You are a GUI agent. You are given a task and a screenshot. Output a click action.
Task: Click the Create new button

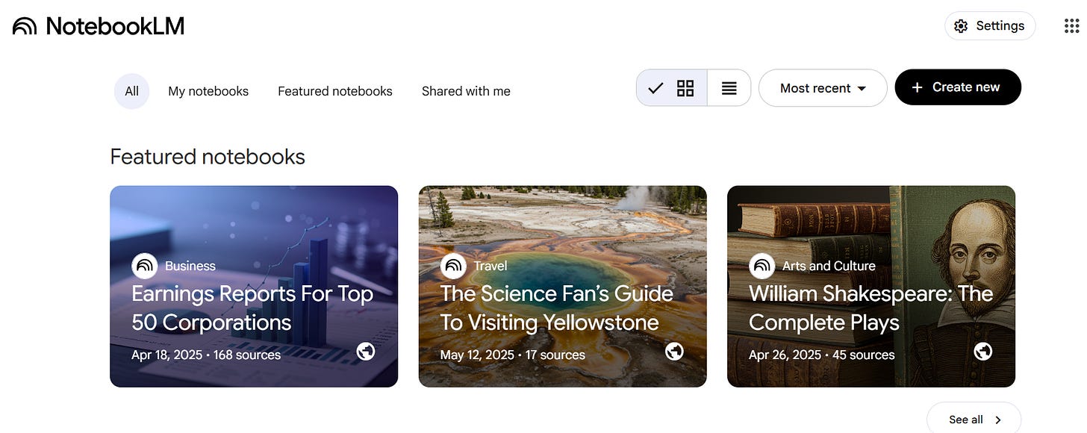point(958,87)
